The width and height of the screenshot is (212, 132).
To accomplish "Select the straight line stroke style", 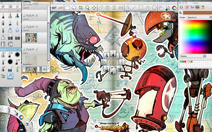I will coord(134,8).
